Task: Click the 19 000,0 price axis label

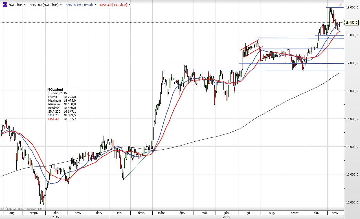Action: click(x=353, y=7)
